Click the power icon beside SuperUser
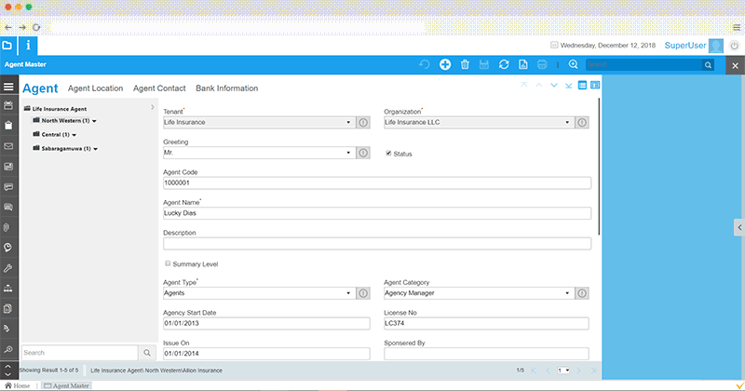The width and height of the screenshot is (745, 391). [x=734, y=45]
